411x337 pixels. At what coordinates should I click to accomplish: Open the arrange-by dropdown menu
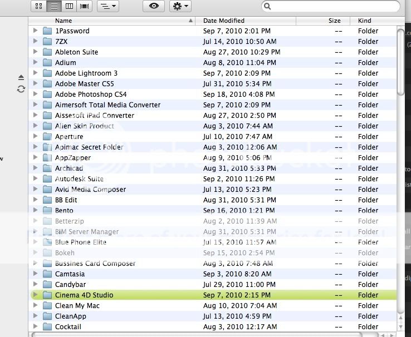(108, 6)
